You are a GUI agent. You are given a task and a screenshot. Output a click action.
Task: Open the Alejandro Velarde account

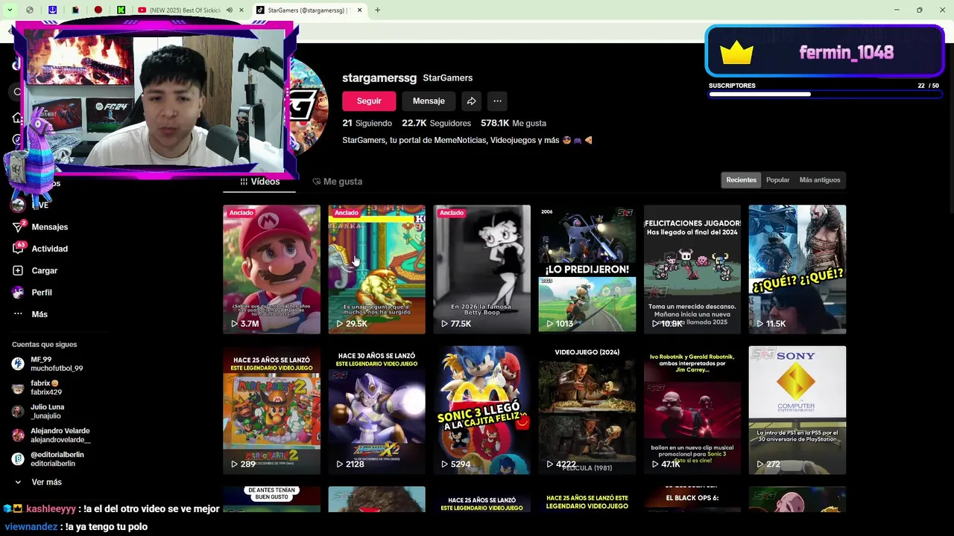pos(51,435)
